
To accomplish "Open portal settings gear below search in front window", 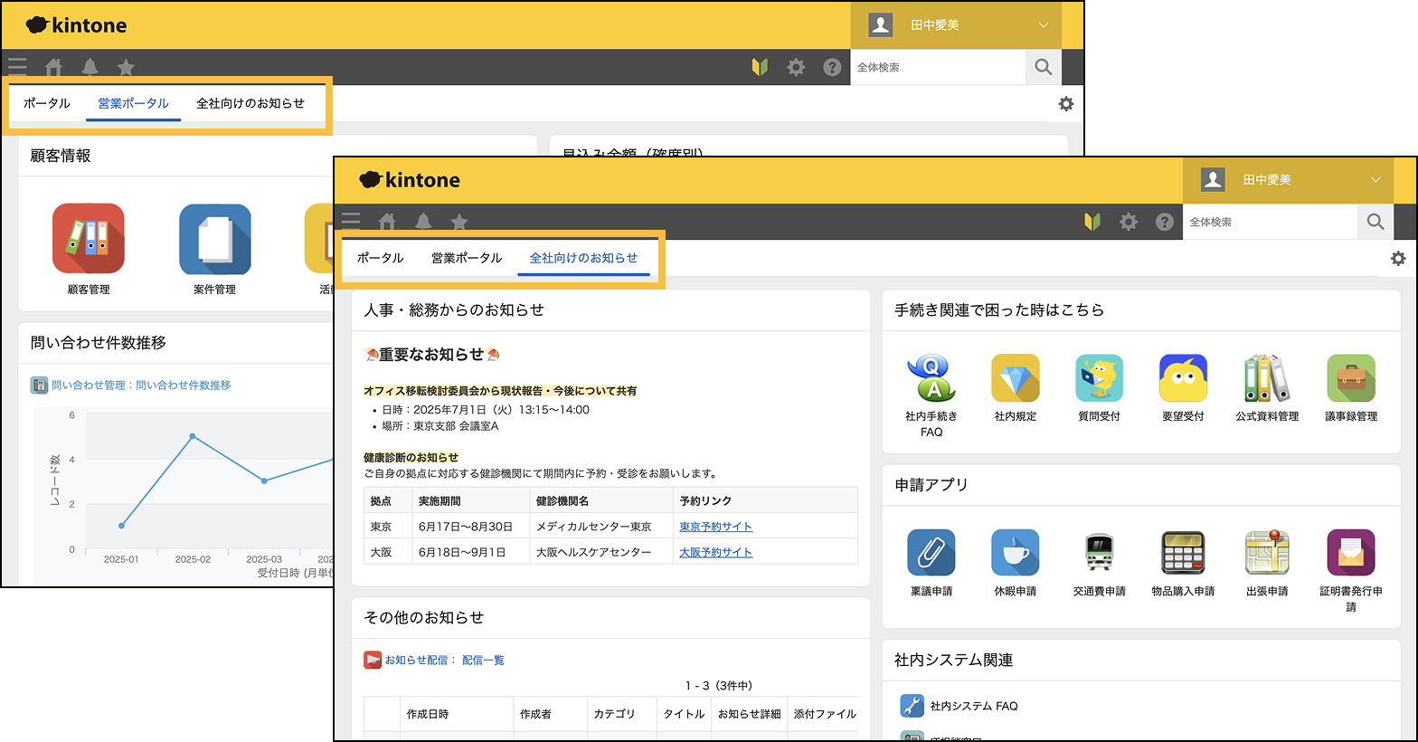I will (1398, 259).
